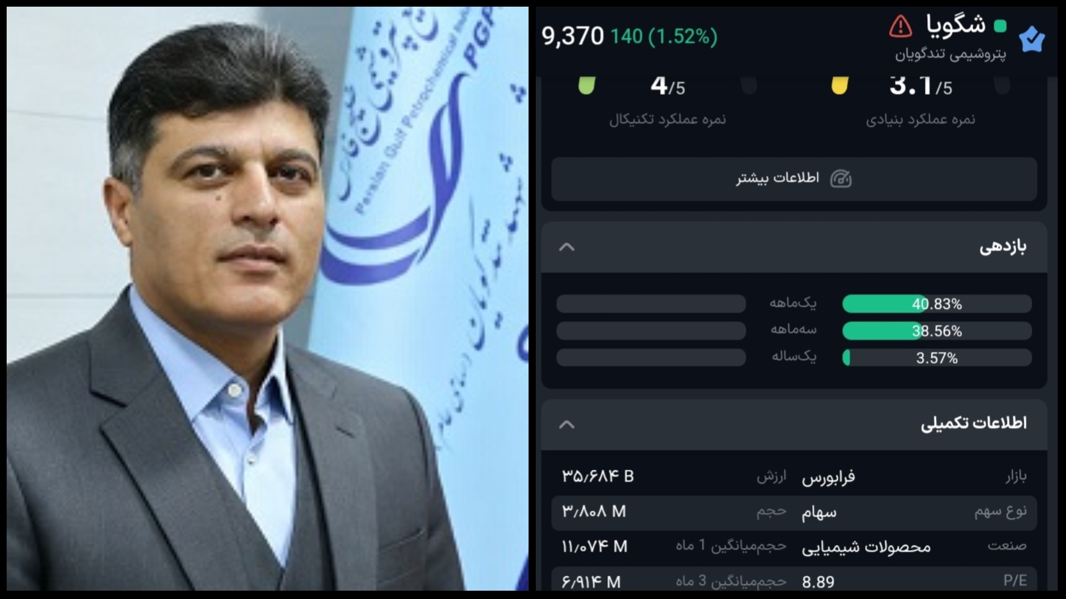
Task: Collapse the بازدهی section chevron
Action: pyautogui.click(x=566, y=247)
